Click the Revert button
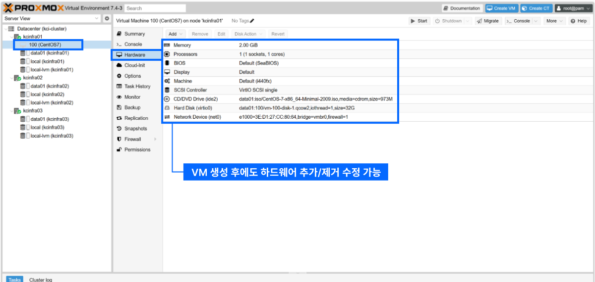595x282 pixels. [278, 34]
